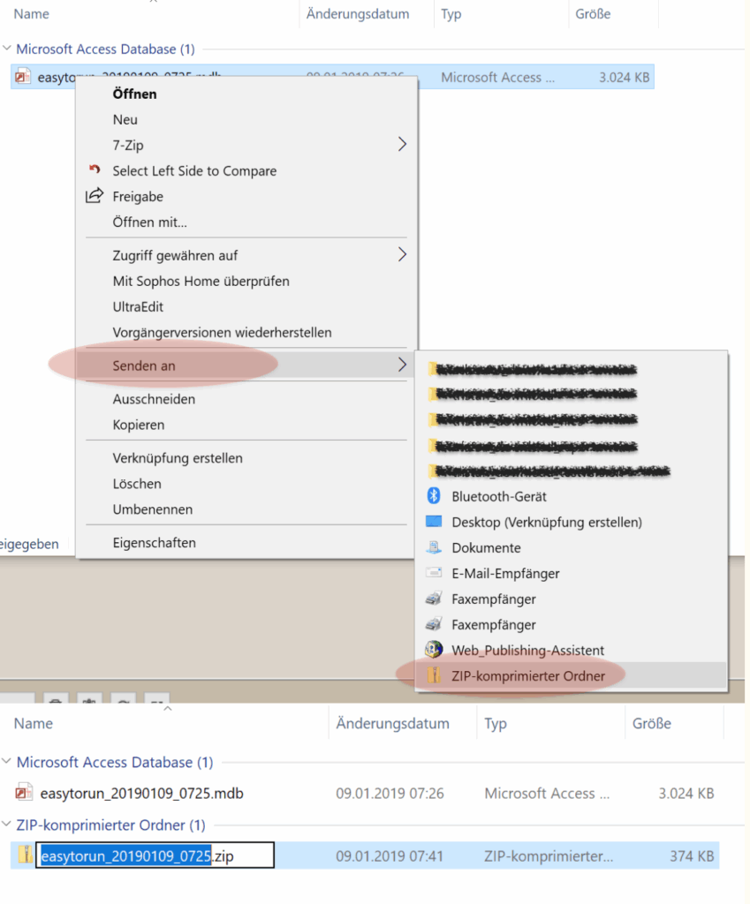
Task: Click the Desktop shortcut icon in submenu
Action: (x=434, y=522)
